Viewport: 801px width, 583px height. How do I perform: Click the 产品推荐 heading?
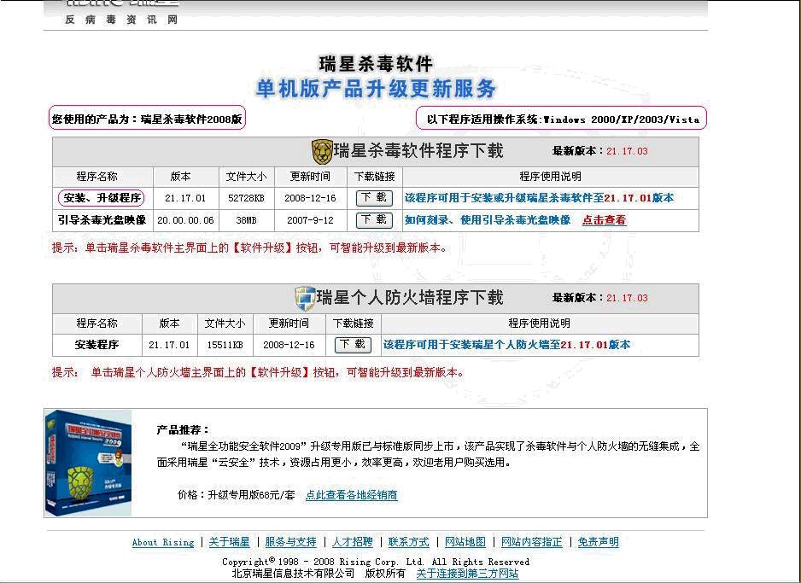pos(183,430)
